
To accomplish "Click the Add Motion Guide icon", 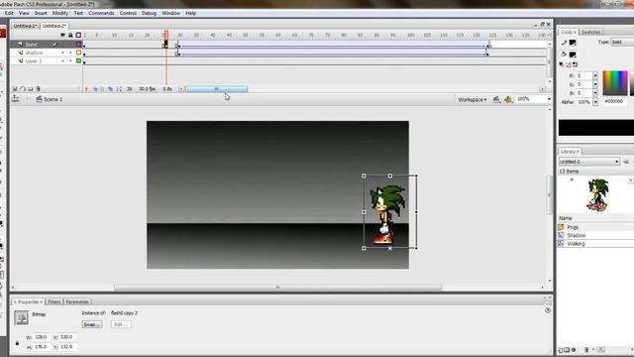I will 23,89.
